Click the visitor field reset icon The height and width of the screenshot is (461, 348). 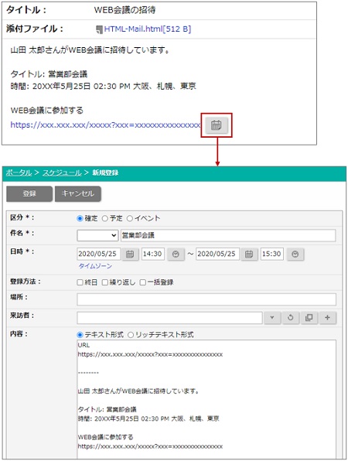291,318
